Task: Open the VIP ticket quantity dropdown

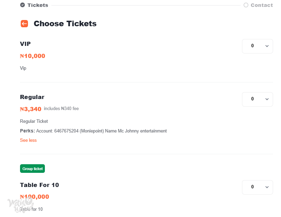Action: [257, 46]
